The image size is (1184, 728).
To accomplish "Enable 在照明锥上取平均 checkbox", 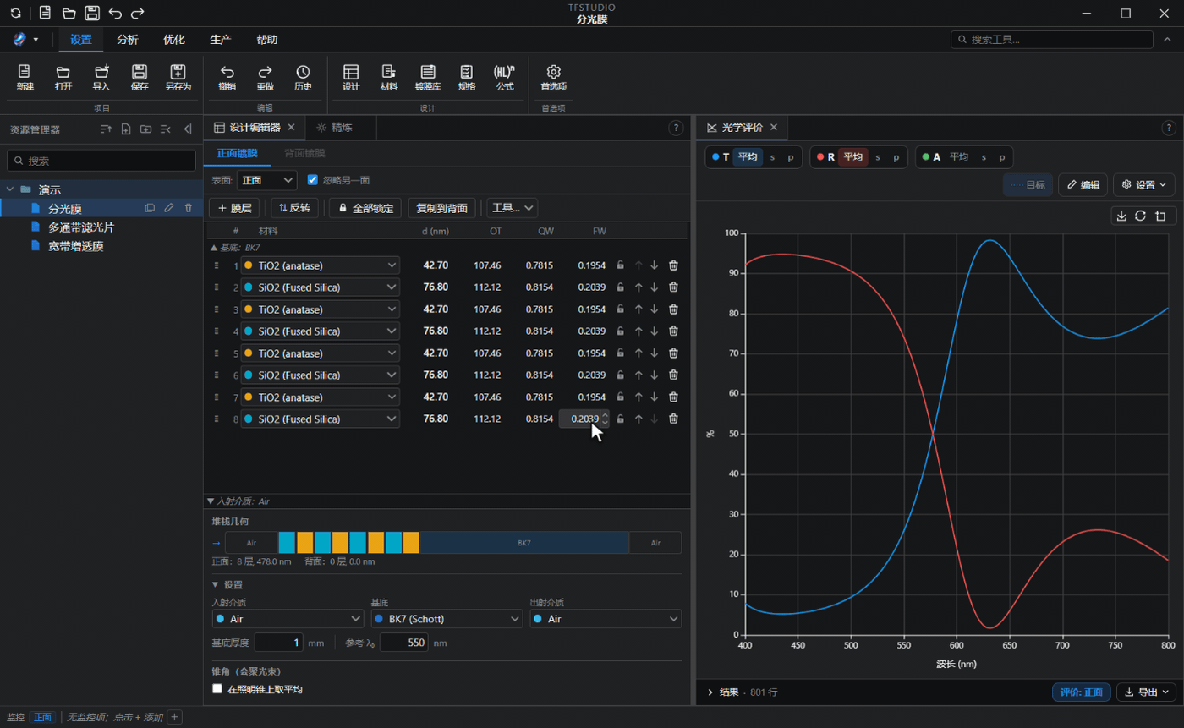I will pos(217,689).
